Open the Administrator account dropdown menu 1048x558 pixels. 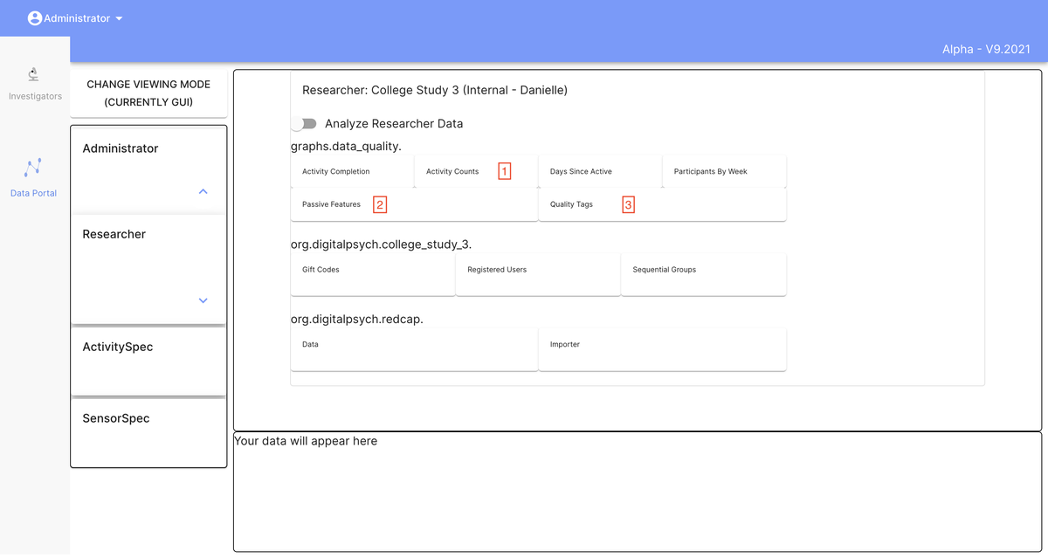(118, 17)
